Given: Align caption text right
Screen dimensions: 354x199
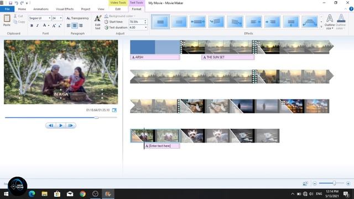Looking at the screenshot, I should 81,26.
